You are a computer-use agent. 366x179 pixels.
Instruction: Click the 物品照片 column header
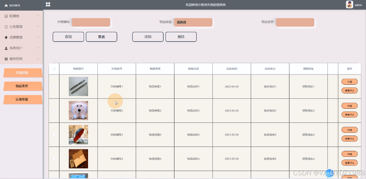point(78,69)
